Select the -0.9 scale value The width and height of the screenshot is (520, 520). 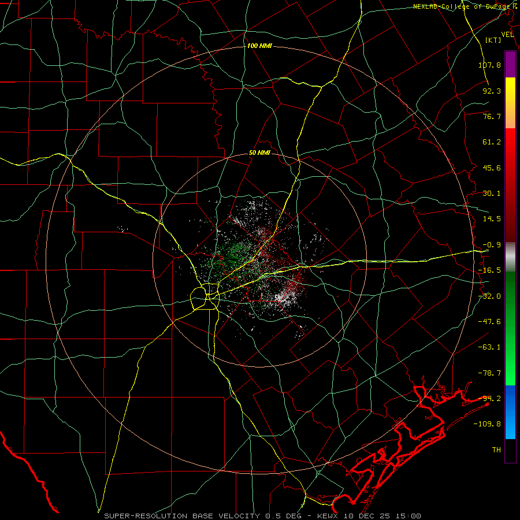click(492, 245)
